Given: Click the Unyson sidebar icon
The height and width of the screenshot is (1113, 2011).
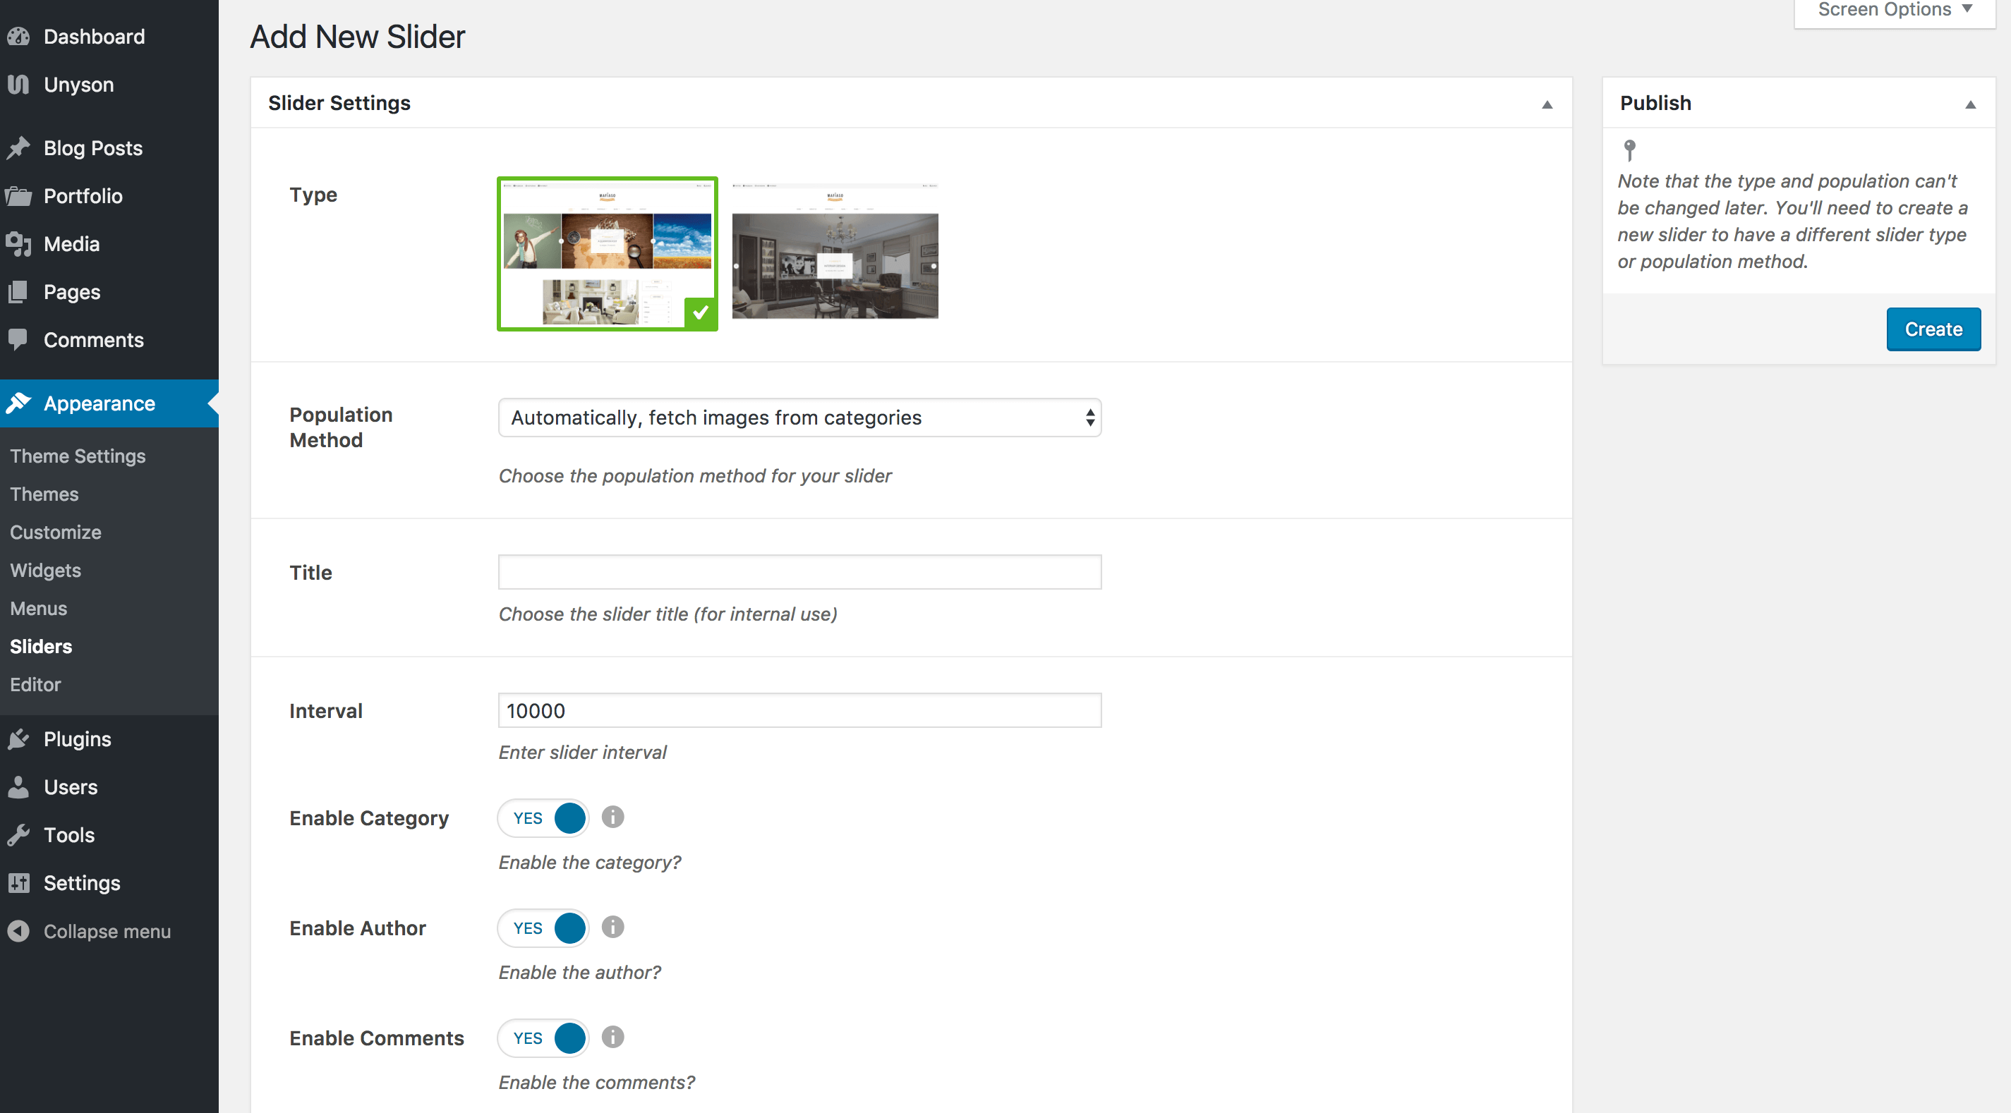Looking at the screenshot, I should [19, 85].
